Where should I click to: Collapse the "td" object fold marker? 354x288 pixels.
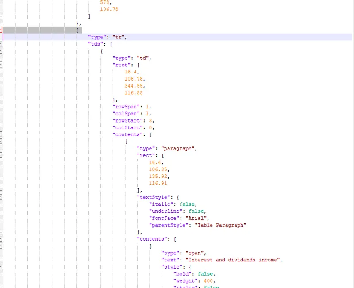click(2, 51)
